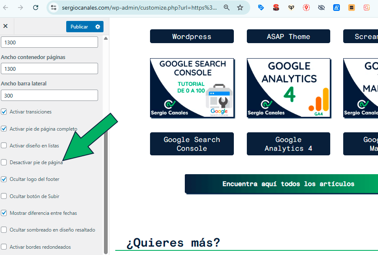
Task: Open the Google Analytics 4 tutorial thumbnail
Action: 288,88
